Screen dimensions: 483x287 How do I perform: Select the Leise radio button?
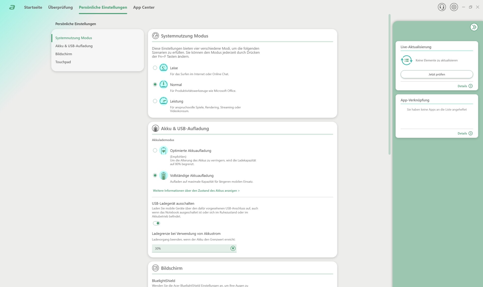[155, 68]
